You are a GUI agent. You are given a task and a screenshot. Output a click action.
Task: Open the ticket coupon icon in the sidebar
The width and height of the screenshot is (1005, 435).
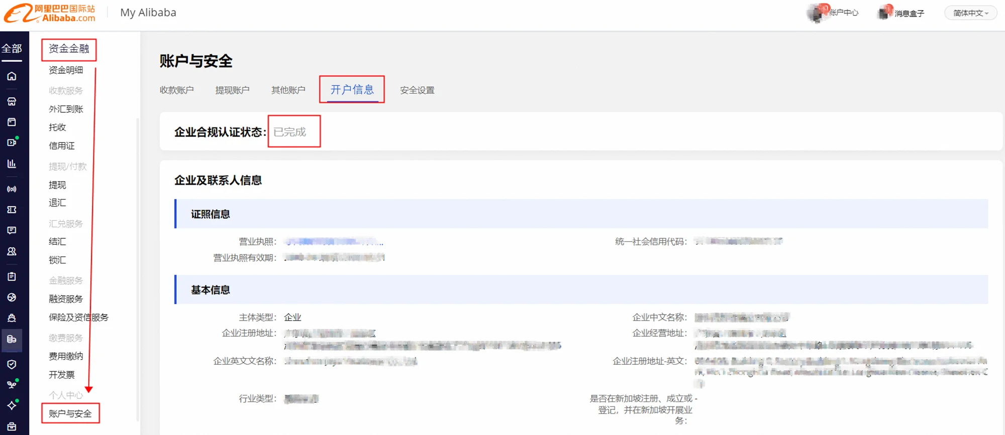pos(12,210)
